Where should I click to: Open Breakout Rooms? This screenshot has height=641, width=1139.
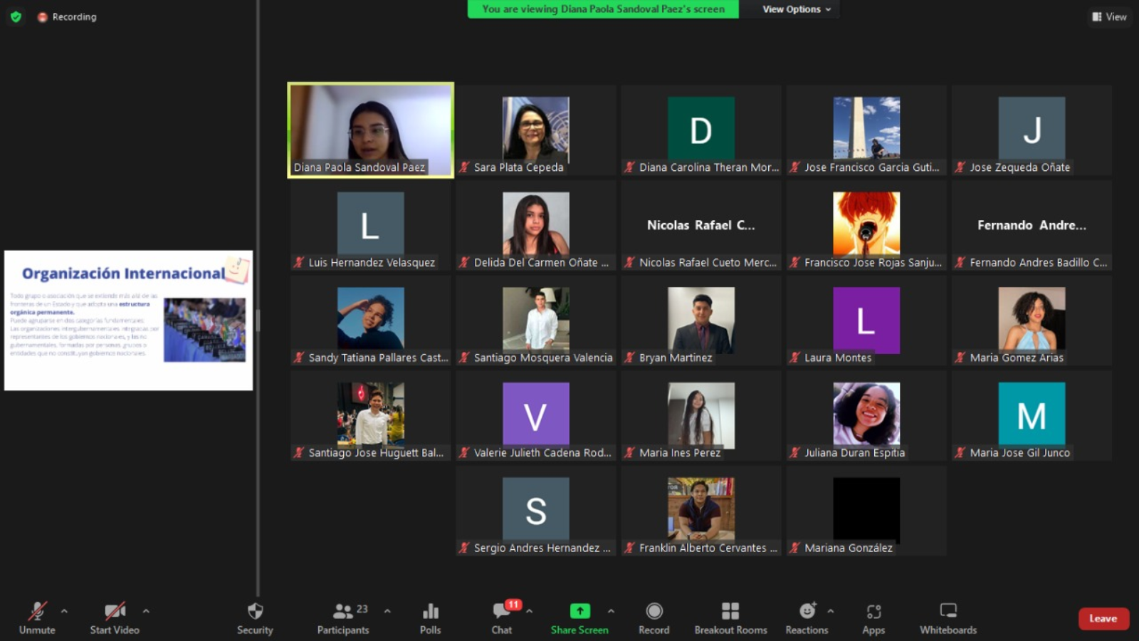731,618
